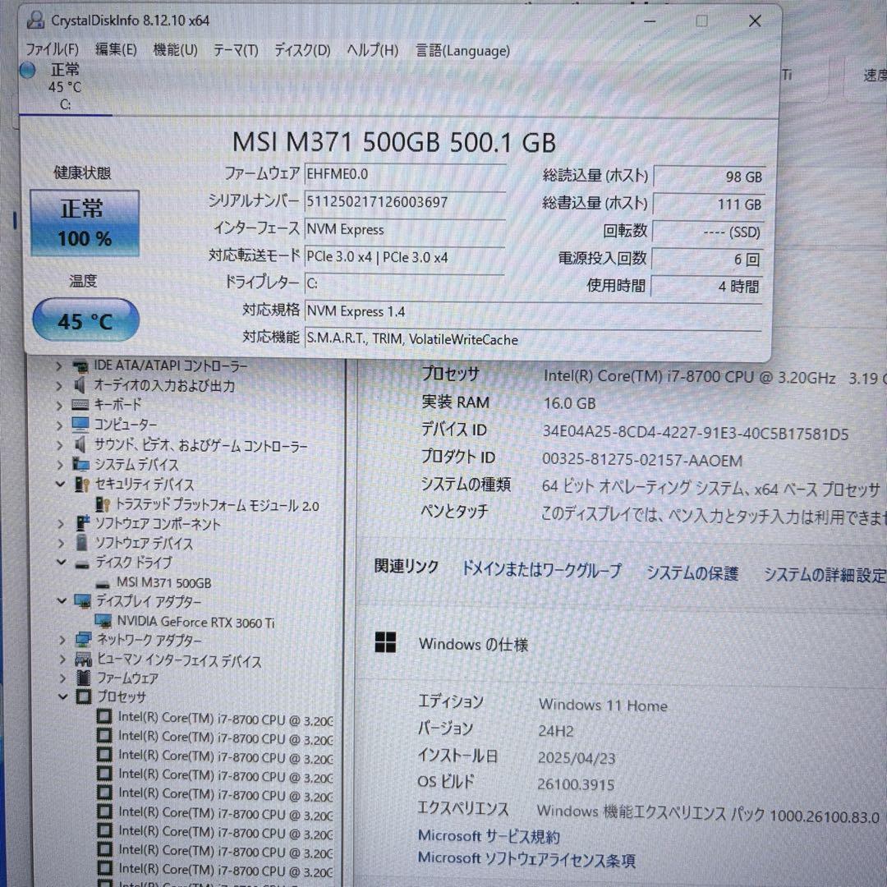The width and height of the screenshot is (887, 887).
Task: Expand the コンピューター node
Action: (x=59, y=425)
